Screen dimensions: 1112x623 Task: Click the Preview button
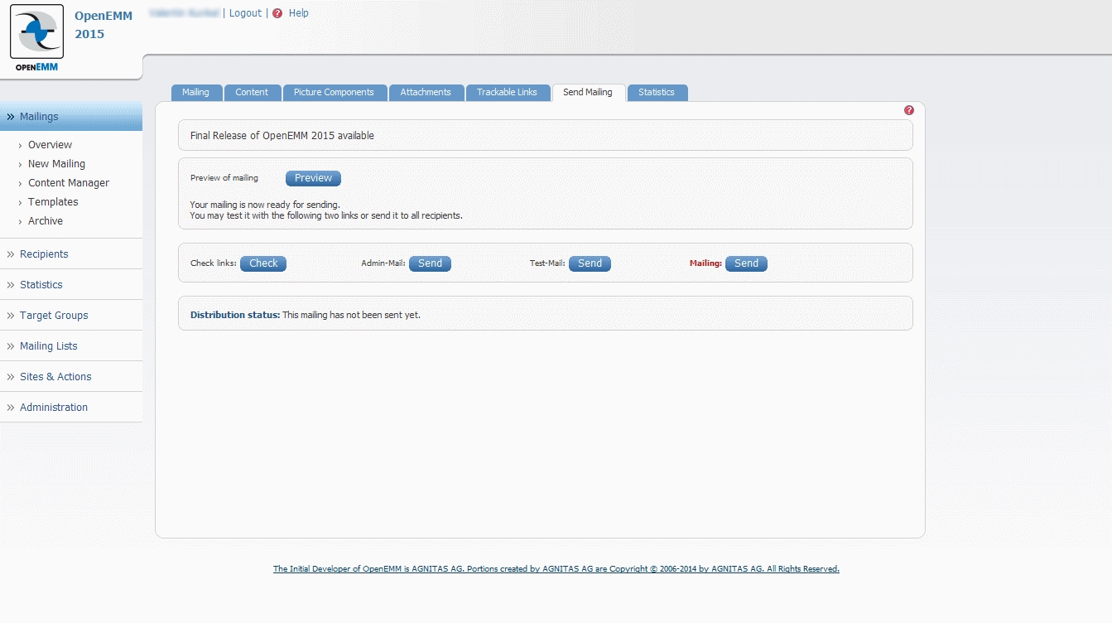coord(313,178)
